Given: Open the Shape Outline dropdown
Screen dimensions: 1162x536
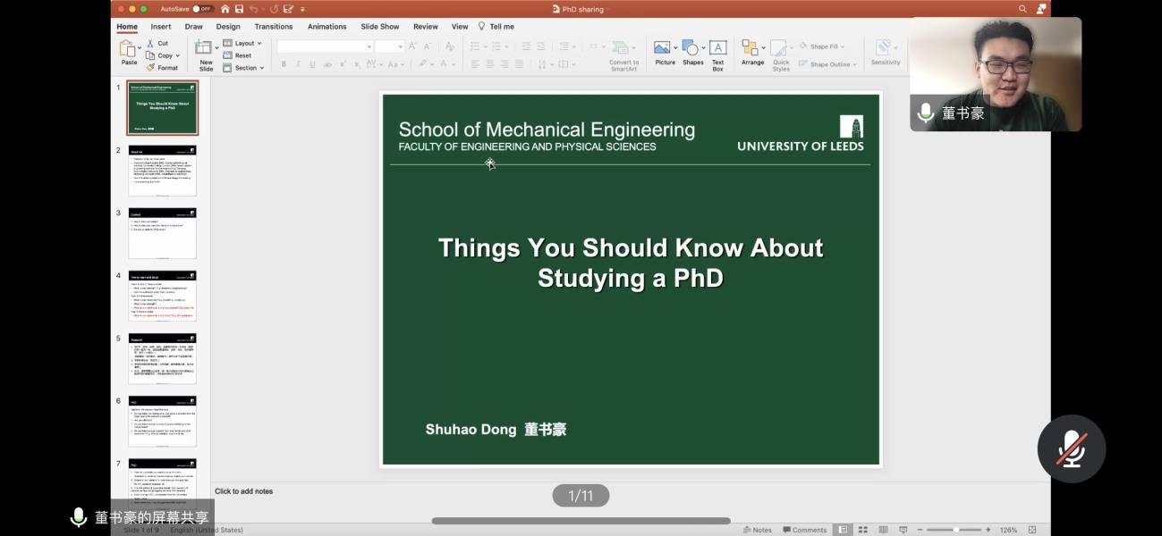Looking at the screenshot, I should click(827, 64).
